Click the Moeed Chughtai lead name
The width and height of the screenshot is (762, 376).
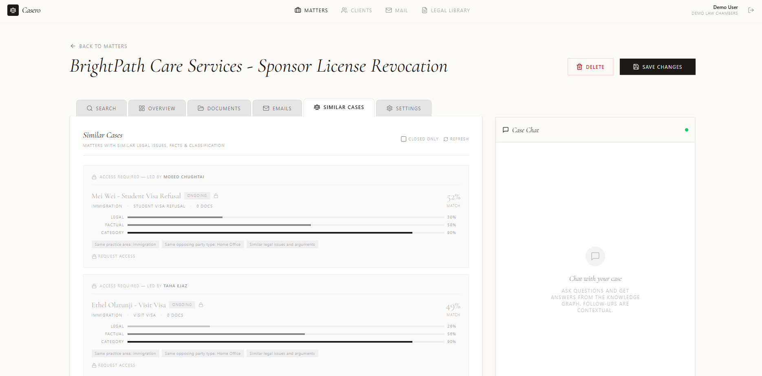tap(184, 177)
